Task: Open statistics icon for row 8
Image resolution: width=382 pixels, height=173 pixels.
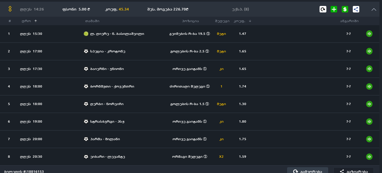Action: (369, 157)
